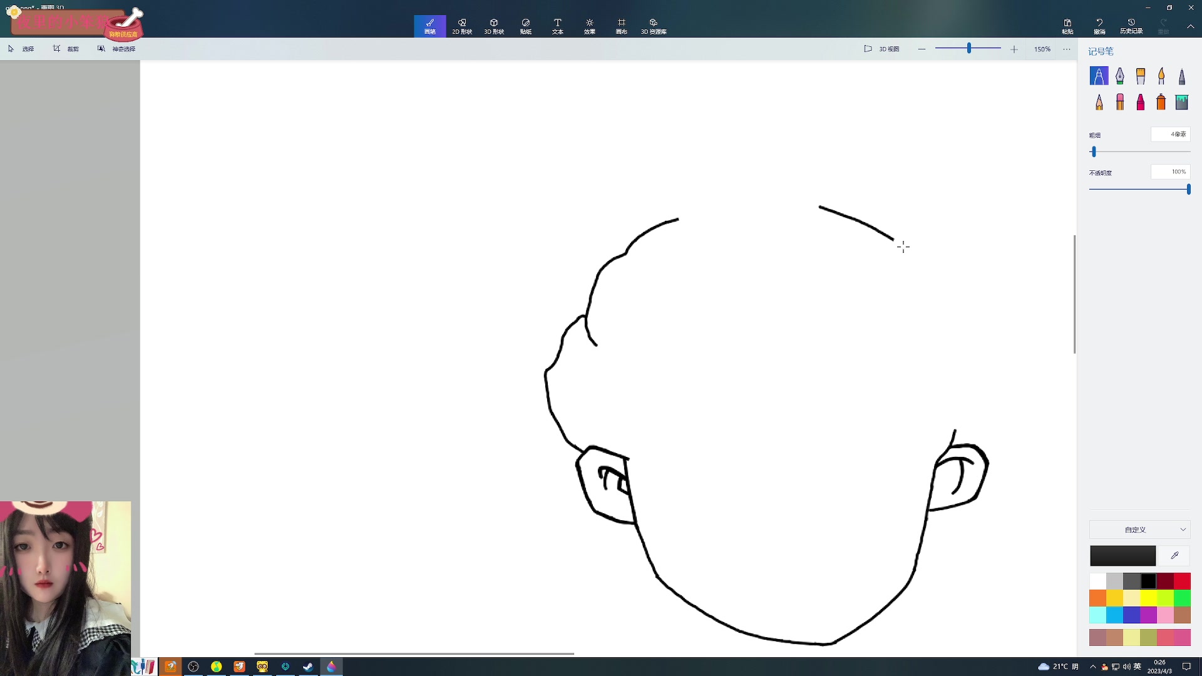
Task: Toggle the crop tool
Action: [x=66, y=49]
